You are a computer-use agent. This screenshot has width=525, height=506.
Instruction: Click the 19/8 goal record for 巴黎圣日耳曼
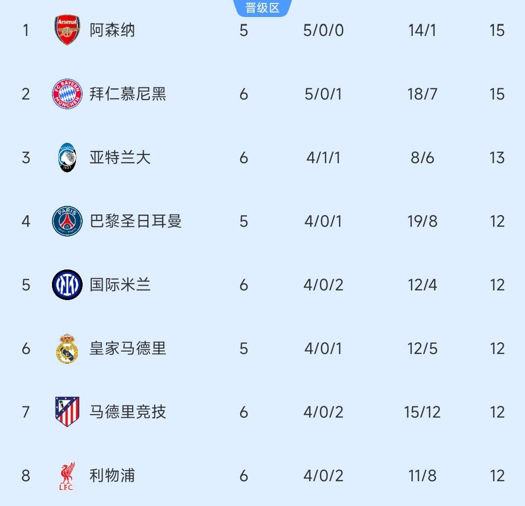(x=421, y=221)
